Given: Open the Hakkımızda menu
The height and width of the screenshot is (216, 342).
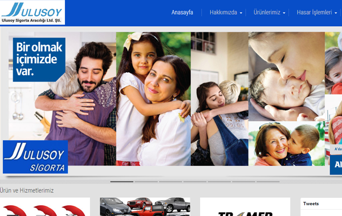Looking at the screenshot, I should 223,13.
